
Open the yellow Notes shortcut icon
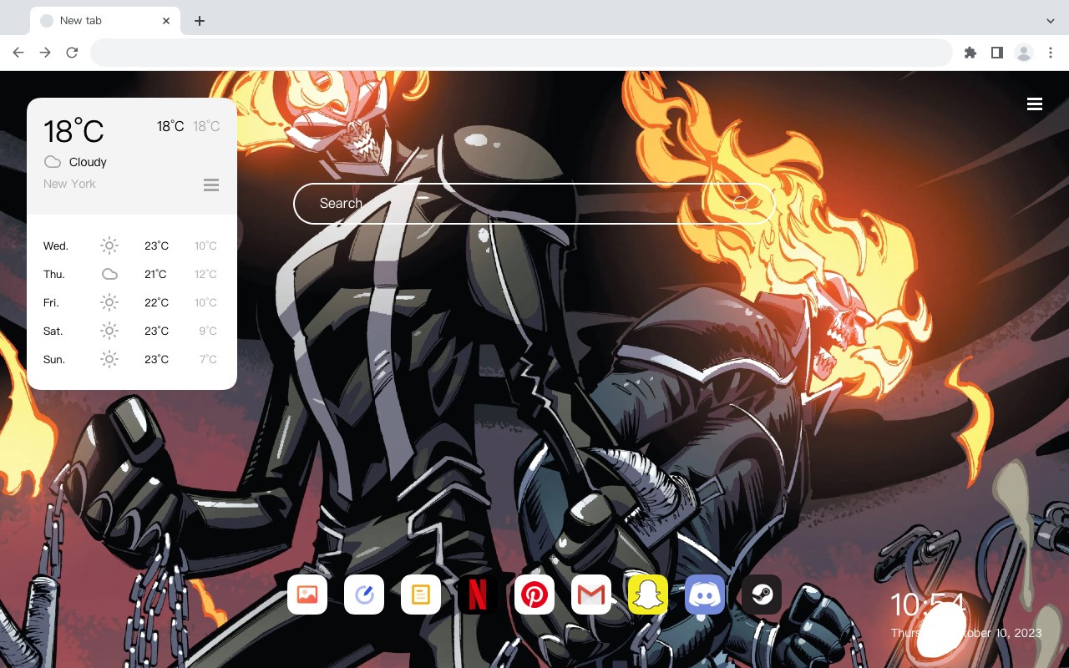pos(421,595)
